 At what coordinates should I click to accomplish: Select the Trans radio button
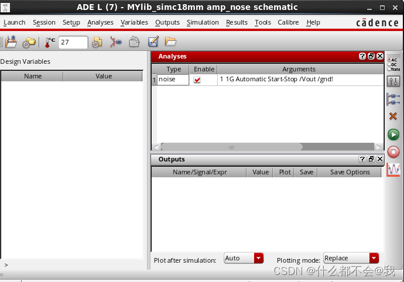coord(389,69)
